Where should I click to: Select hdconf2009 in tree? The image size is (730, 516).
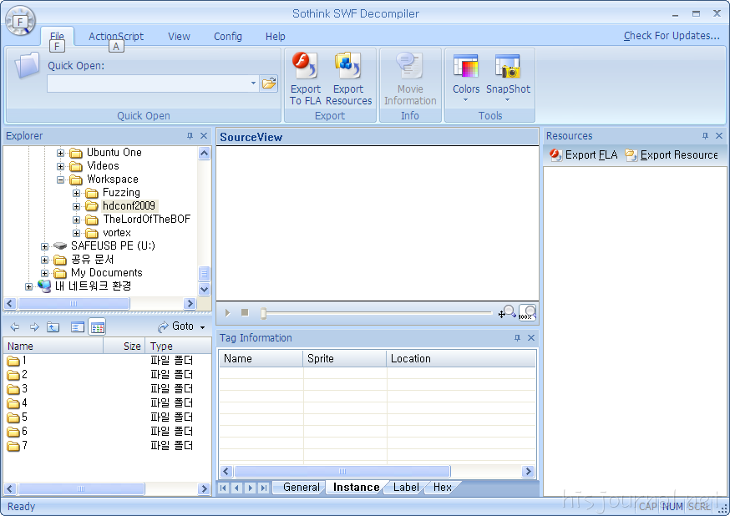(129, 205)
